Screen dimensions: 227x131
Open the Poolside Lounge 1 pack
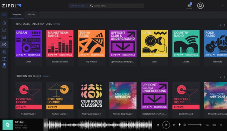tap(60, 96)
